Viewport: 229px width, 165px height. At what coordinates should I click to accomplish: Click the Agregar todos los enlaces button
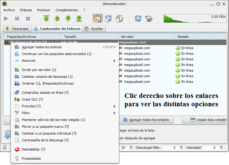(x=146, y=120)
